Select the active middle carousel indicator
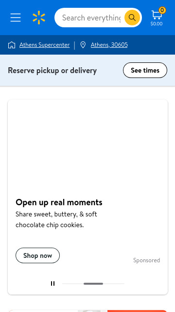175x312 pixels. coord(93,284)
